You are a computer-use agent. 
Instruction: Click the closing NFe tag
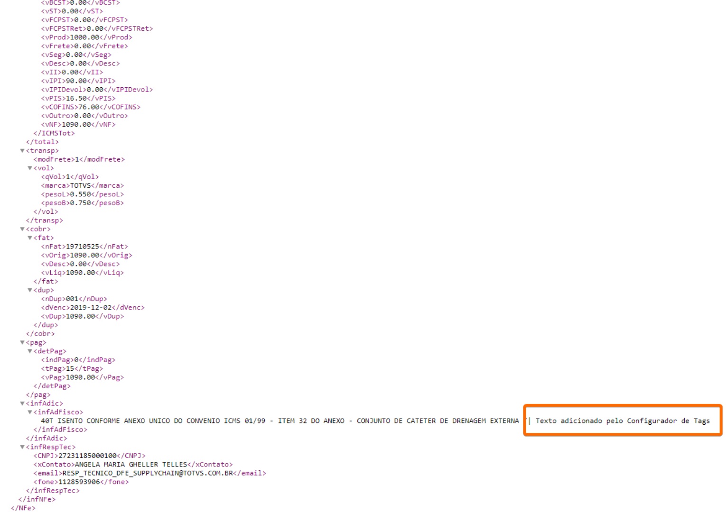click(23, 508)
